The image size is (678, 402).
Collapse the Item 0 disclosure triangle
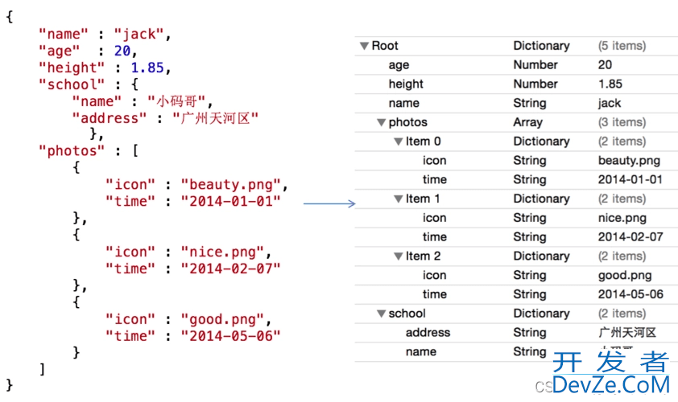click(399, 142)
